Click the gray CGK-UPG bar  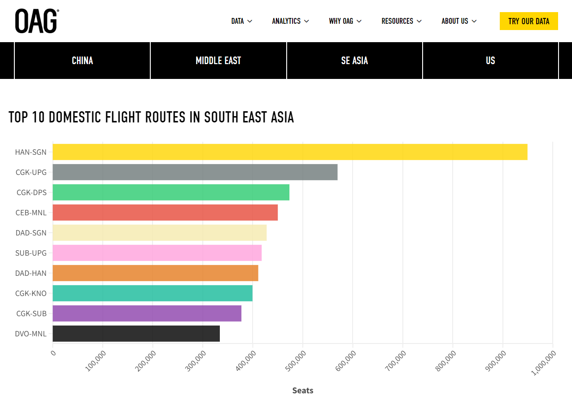coord(195,172)
